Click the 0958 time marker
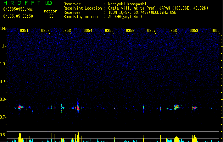Viewport: 223px width, 142px height. (x=173, y=31)
